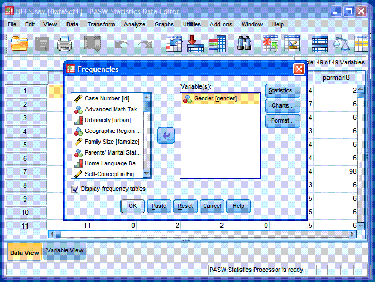Click variable list scroll up arrow
The height and width of the screenshot is (282, 375).
pos(146,97)
